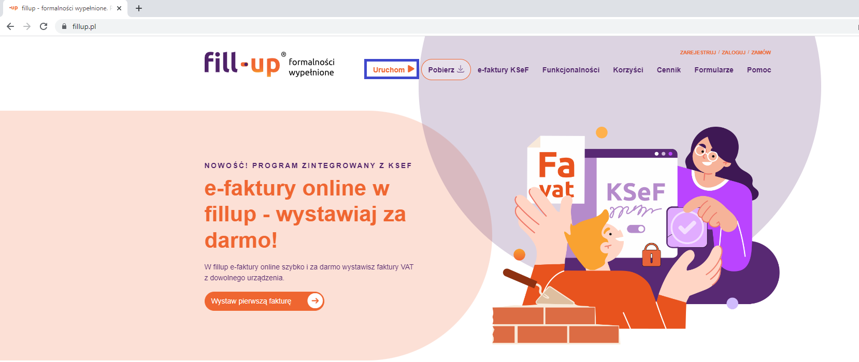This screenshot has height=362, width=859.
Task: Click the padlock site info icon
Action: tap(64, 26)
